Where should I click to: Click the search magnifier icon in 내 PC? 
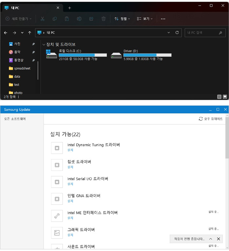[220, 33]
